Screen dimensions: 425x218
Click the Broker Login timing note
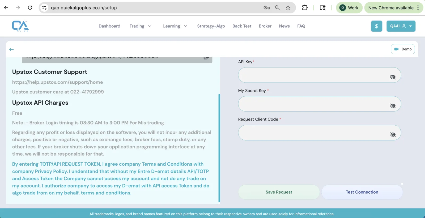pyautogui.click(x=88, y=123)
